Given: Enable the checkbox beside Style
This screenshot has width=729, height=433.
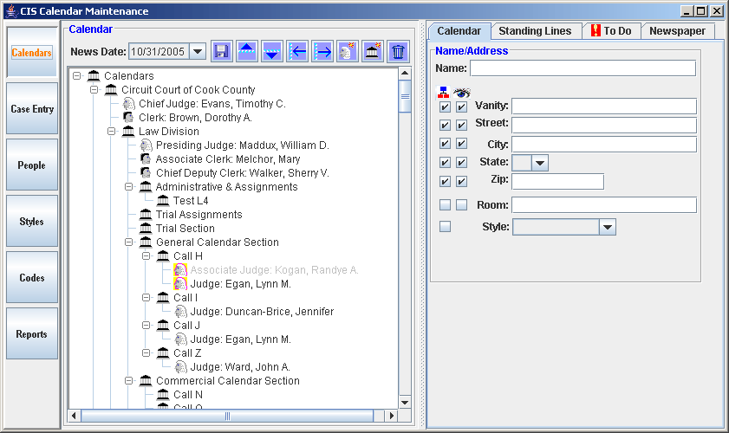Looking at the screenshot, I should [x=445, y=226].
